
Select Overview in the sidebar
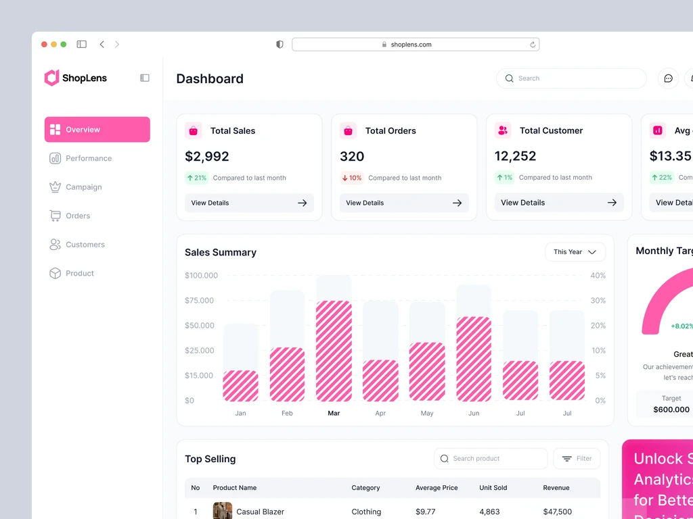pyautogui.click(x=97, y=129)
